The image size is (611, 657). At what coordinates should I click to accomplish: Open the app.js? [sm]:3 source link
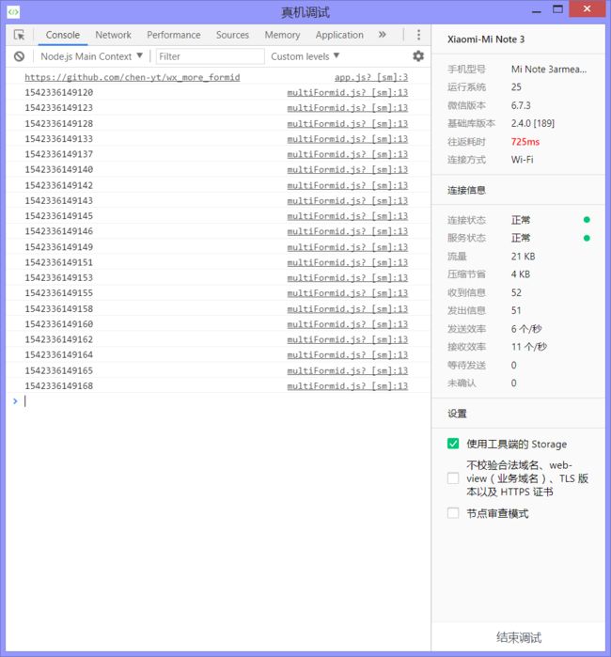pos(370,77)
